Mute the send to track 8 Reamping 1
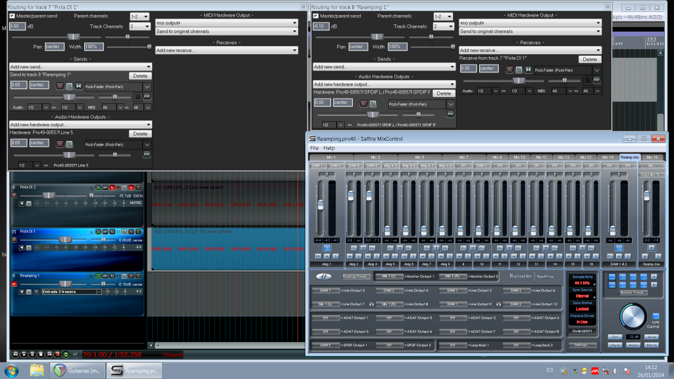Viewport: 674px width, 379px height. point(60,86)
